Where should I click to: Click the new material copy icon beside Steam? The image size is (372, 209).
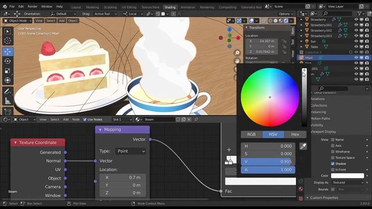point(184,119)
